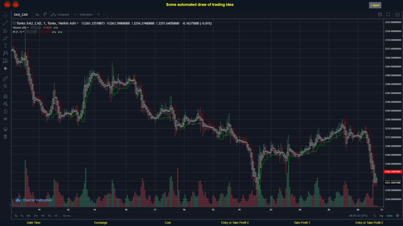Take a chart snapshot with camera icon
Image resolution: width=403 pixels, height=226 pixels.
pos(397,15)
